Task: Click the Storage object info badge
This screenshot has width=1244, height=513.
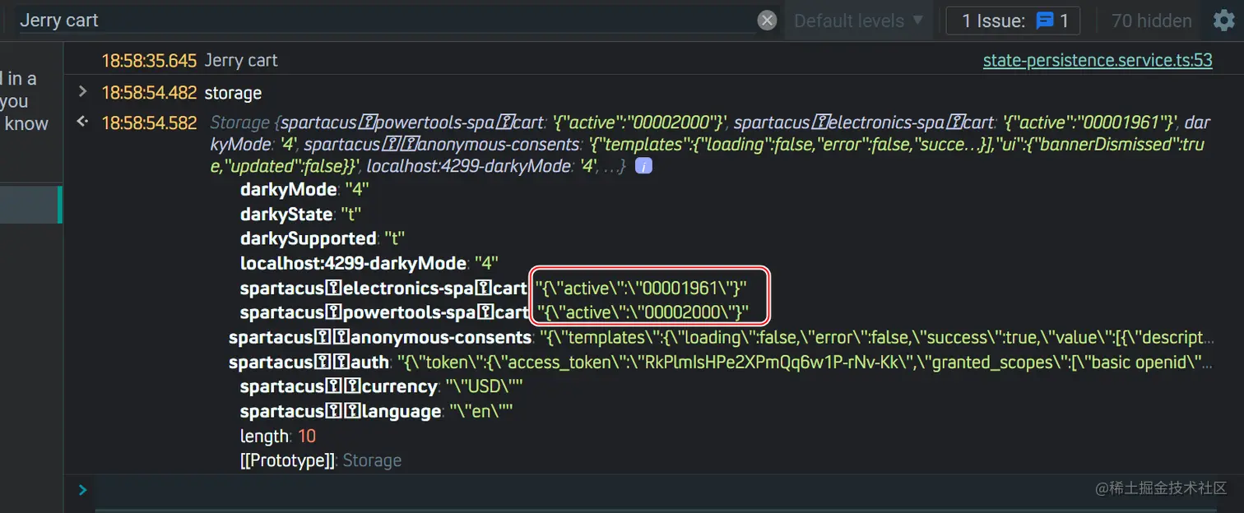Action: [644, 167]
